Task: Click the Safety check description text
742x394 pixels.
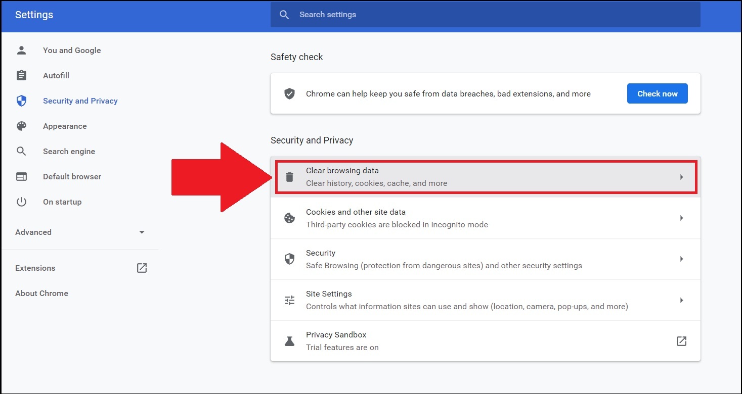Action: 448,93
